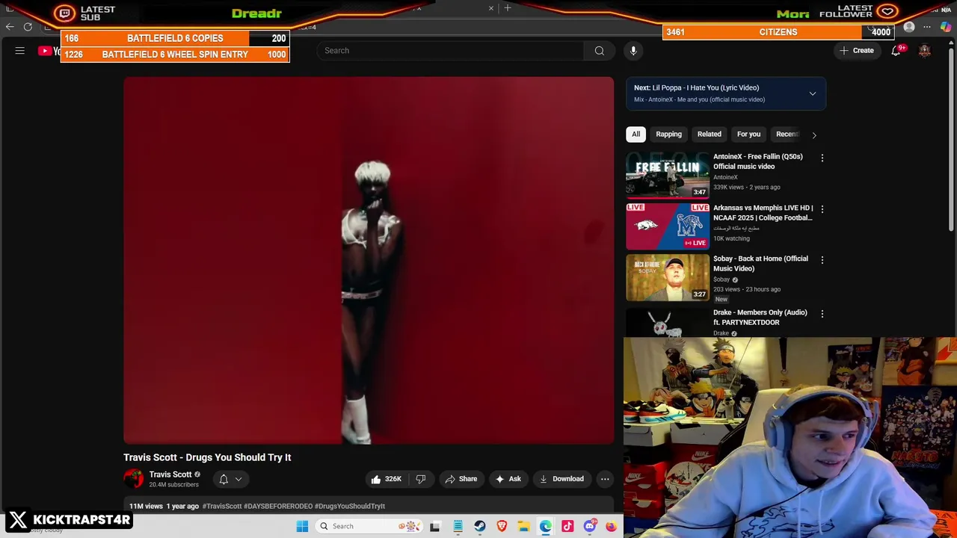This screenshot has height=538, width=957.
Task: Dislike the video with thumbs-down icon
Action: coord(421,479)
